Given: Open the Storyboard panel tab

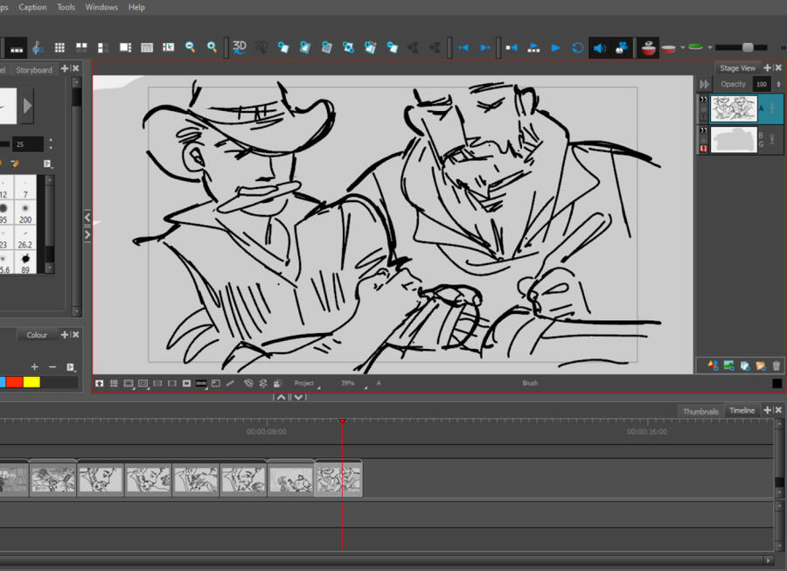Looking at the screenshot, I should click(x=34, y=70).
